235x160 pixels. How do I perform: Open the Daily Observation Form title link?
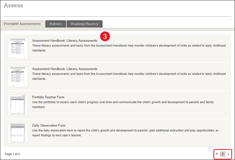coord(49,125)
